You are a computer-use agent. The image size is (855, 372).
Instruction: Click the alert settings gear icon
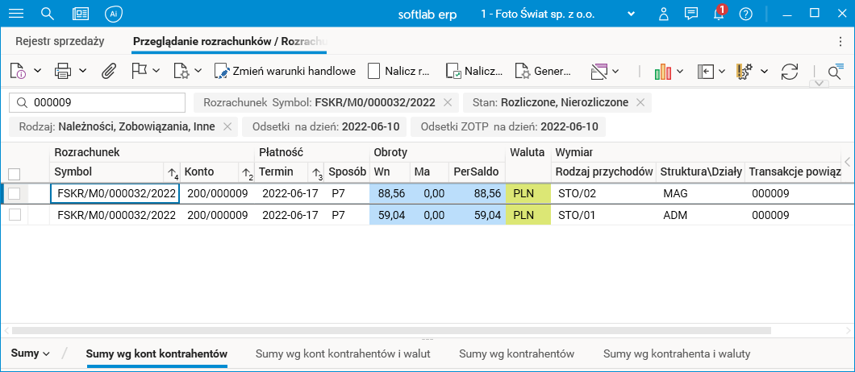point(744,71)
